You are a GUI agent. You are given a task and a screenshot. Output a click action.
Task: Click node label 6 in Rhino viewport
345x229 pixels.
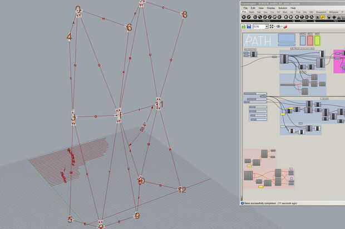pyautogui.click(x=129, y=27)
